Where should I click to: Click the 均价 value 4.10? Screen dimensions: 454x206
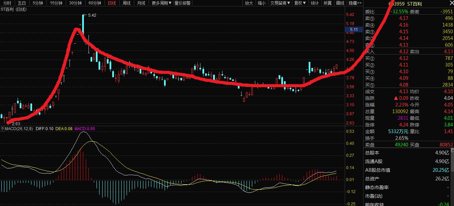pyautogui.click(x=448, y=92)
